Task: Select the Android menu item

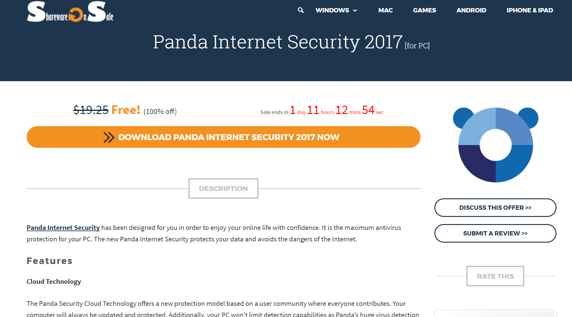Action: coord(471,10)
